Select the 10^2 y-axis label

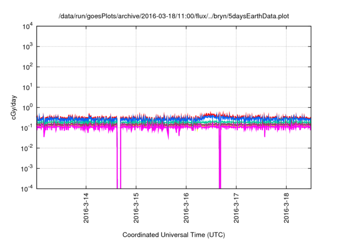(x=28, y=67)
